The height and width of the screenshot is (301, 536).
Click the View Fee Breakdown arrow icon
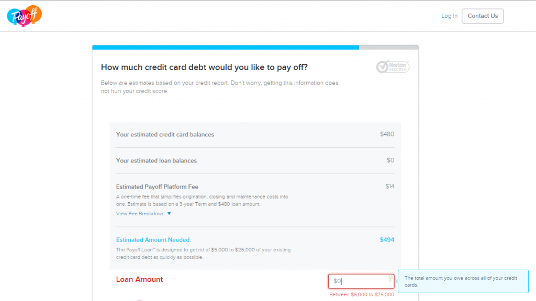click(169, 214)
